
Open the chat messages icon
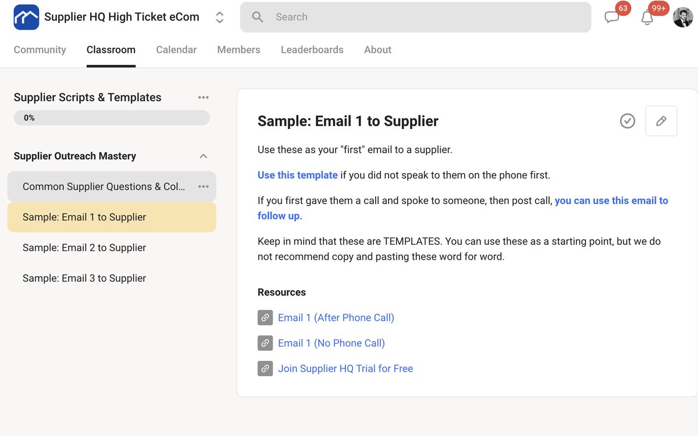click(611, 17)
